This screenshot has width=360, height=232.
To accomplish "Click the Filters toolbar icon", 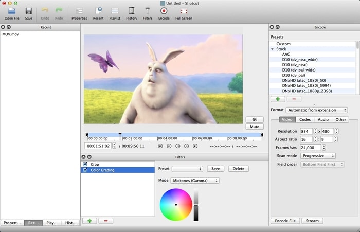I will tap(148, 14).
